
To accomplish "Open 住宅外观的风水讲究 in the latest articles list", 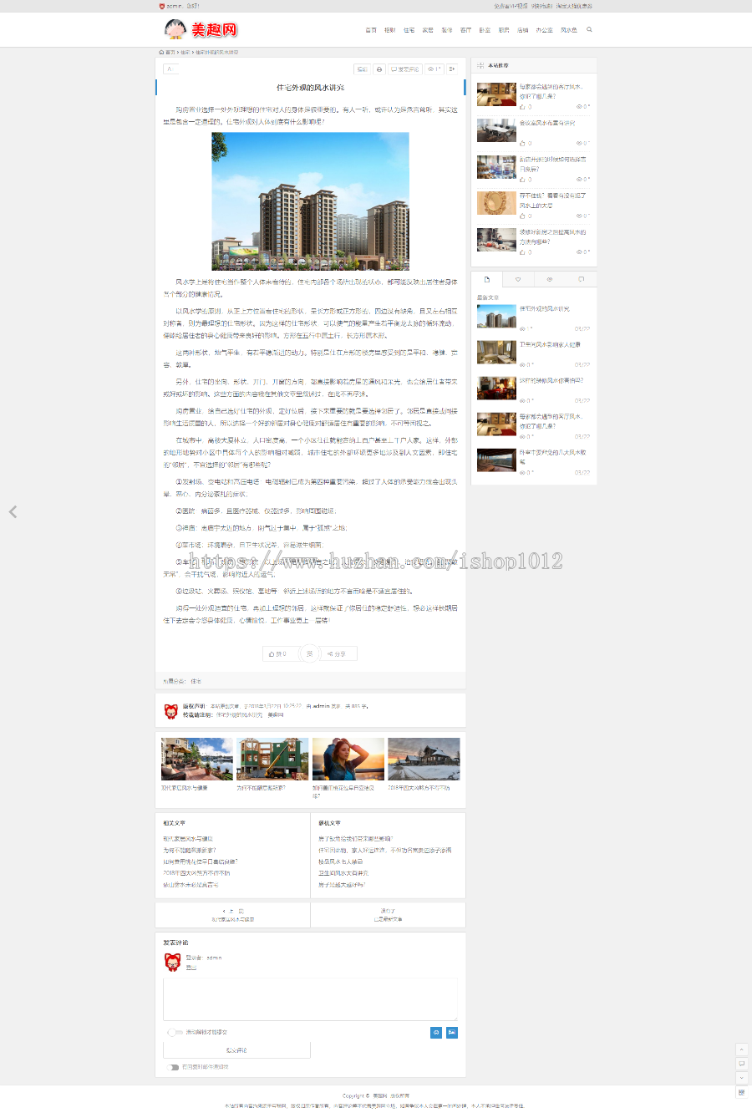I will pos(545,308).
